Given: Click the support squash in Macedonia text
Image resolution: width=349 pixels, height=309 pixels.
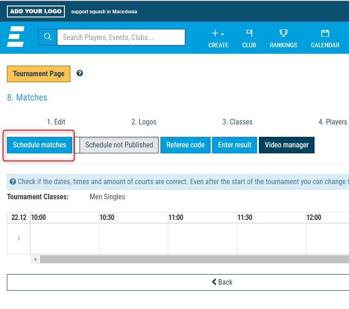Looking at the screenshot, I should (x=104, y=11).
